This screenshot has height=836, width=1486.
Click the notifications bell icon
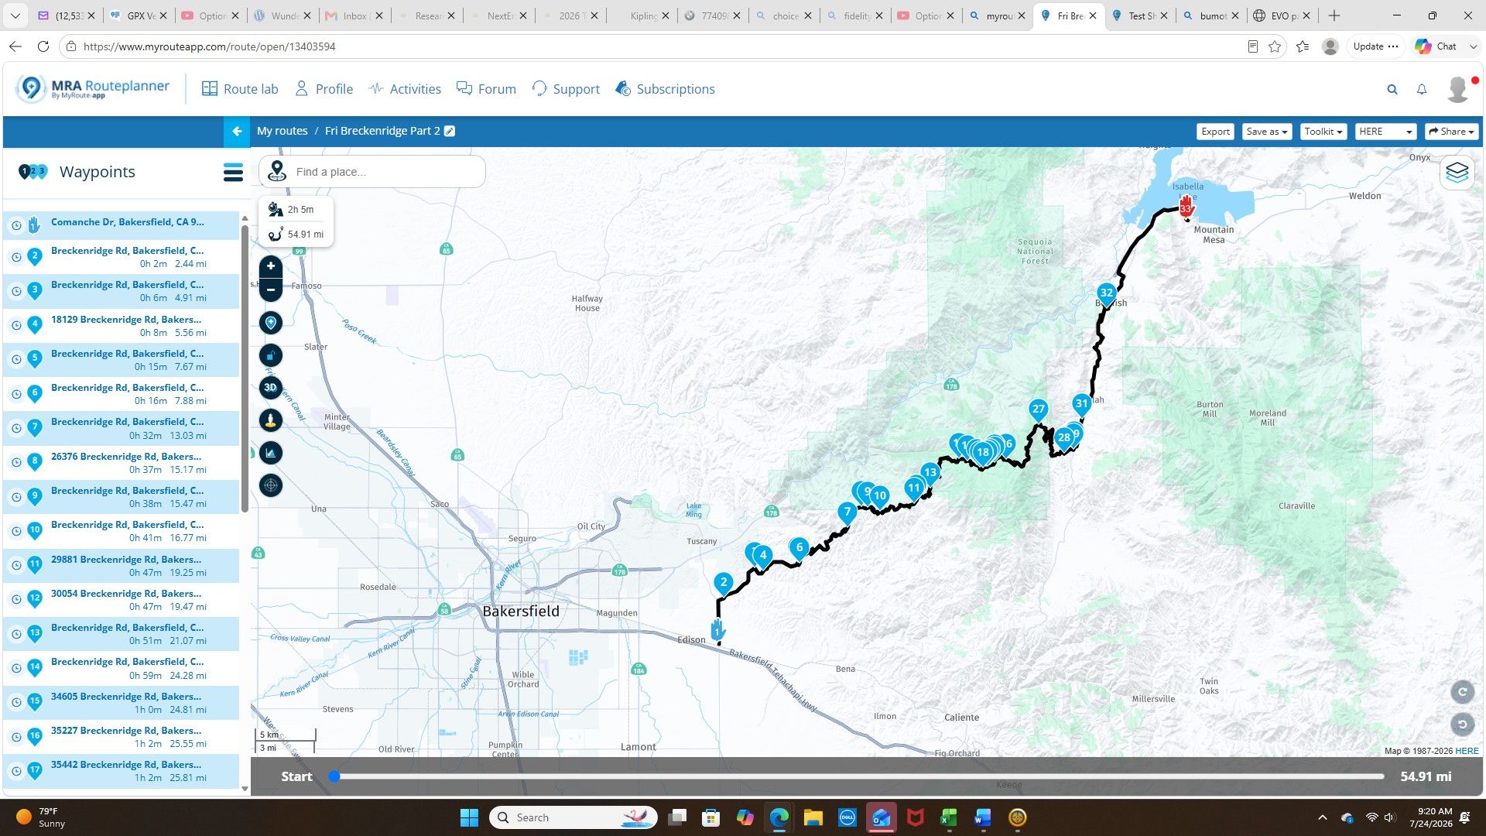click(x=1422, y=90)
